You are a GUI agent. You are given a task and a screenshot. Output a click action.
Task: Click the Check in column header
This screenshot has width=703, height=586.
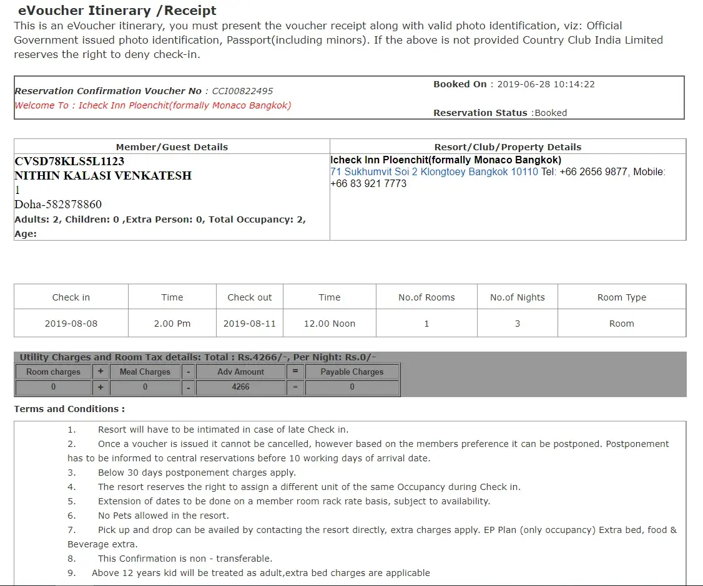coord(71,297)
